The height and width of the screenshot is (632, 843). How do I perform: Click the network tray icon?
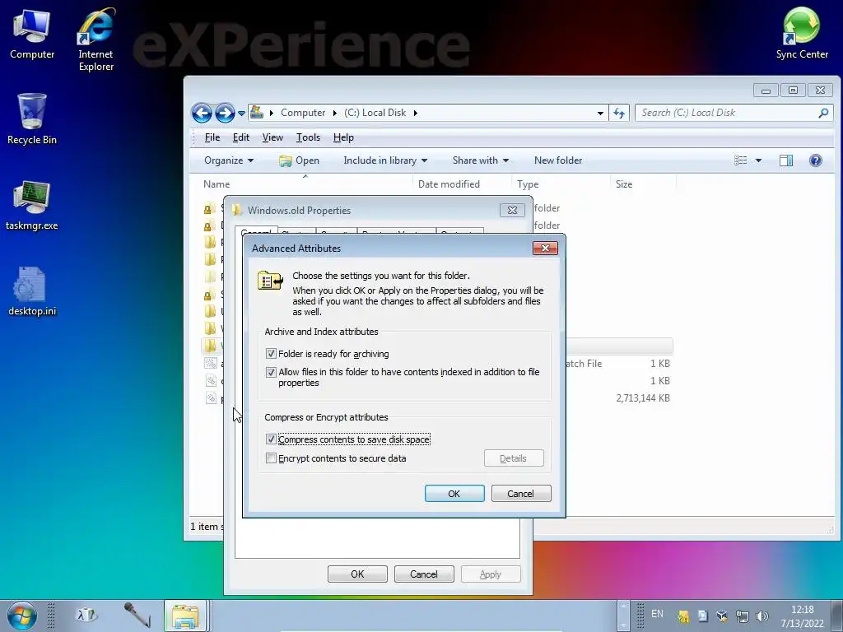742,616
